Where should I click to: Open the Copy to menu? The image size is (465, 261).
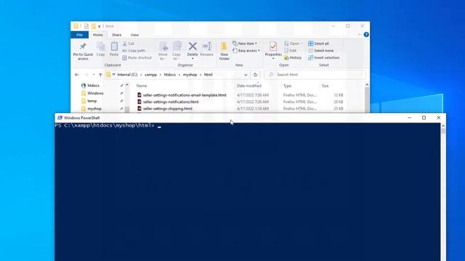(177, 51)
